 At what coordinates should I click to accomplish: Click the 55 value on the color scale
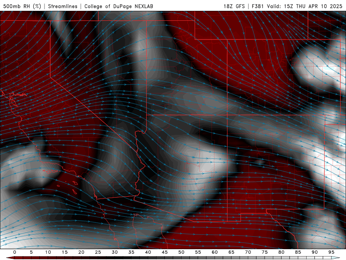[x=198, y=252]
